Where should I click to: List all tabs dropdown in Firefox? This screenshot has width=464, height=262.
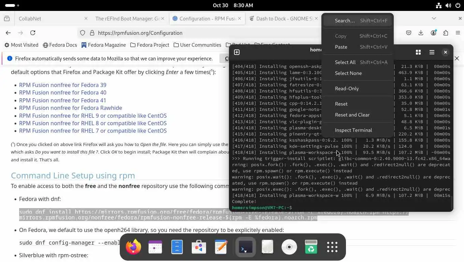[434, 18]
